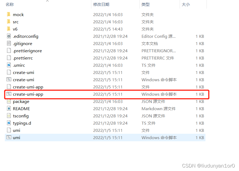Click the sort arrow above 名称 column

(48, 1)
